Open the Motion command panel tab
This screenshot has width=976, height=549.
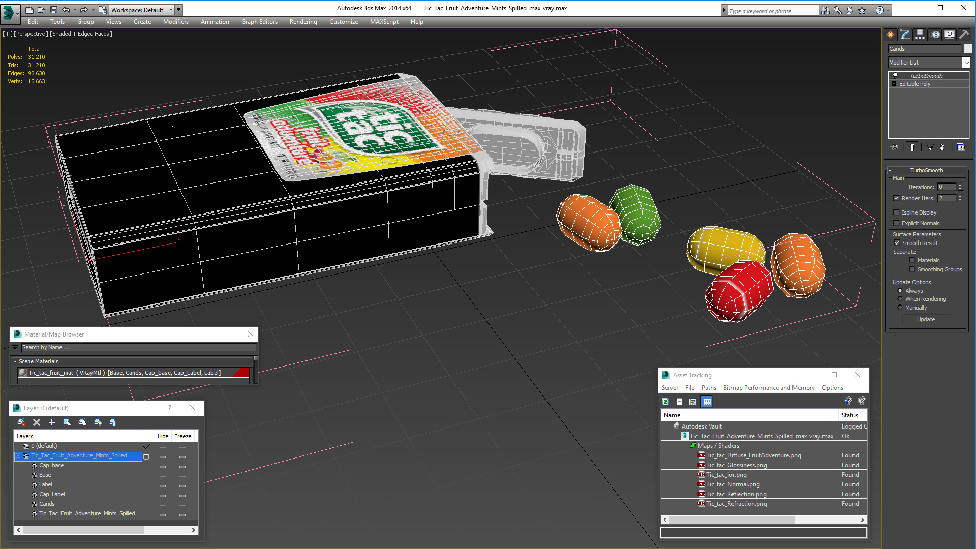(935, 35)
